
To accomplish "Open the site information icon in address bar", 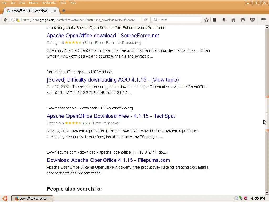I will coord(13,20).
